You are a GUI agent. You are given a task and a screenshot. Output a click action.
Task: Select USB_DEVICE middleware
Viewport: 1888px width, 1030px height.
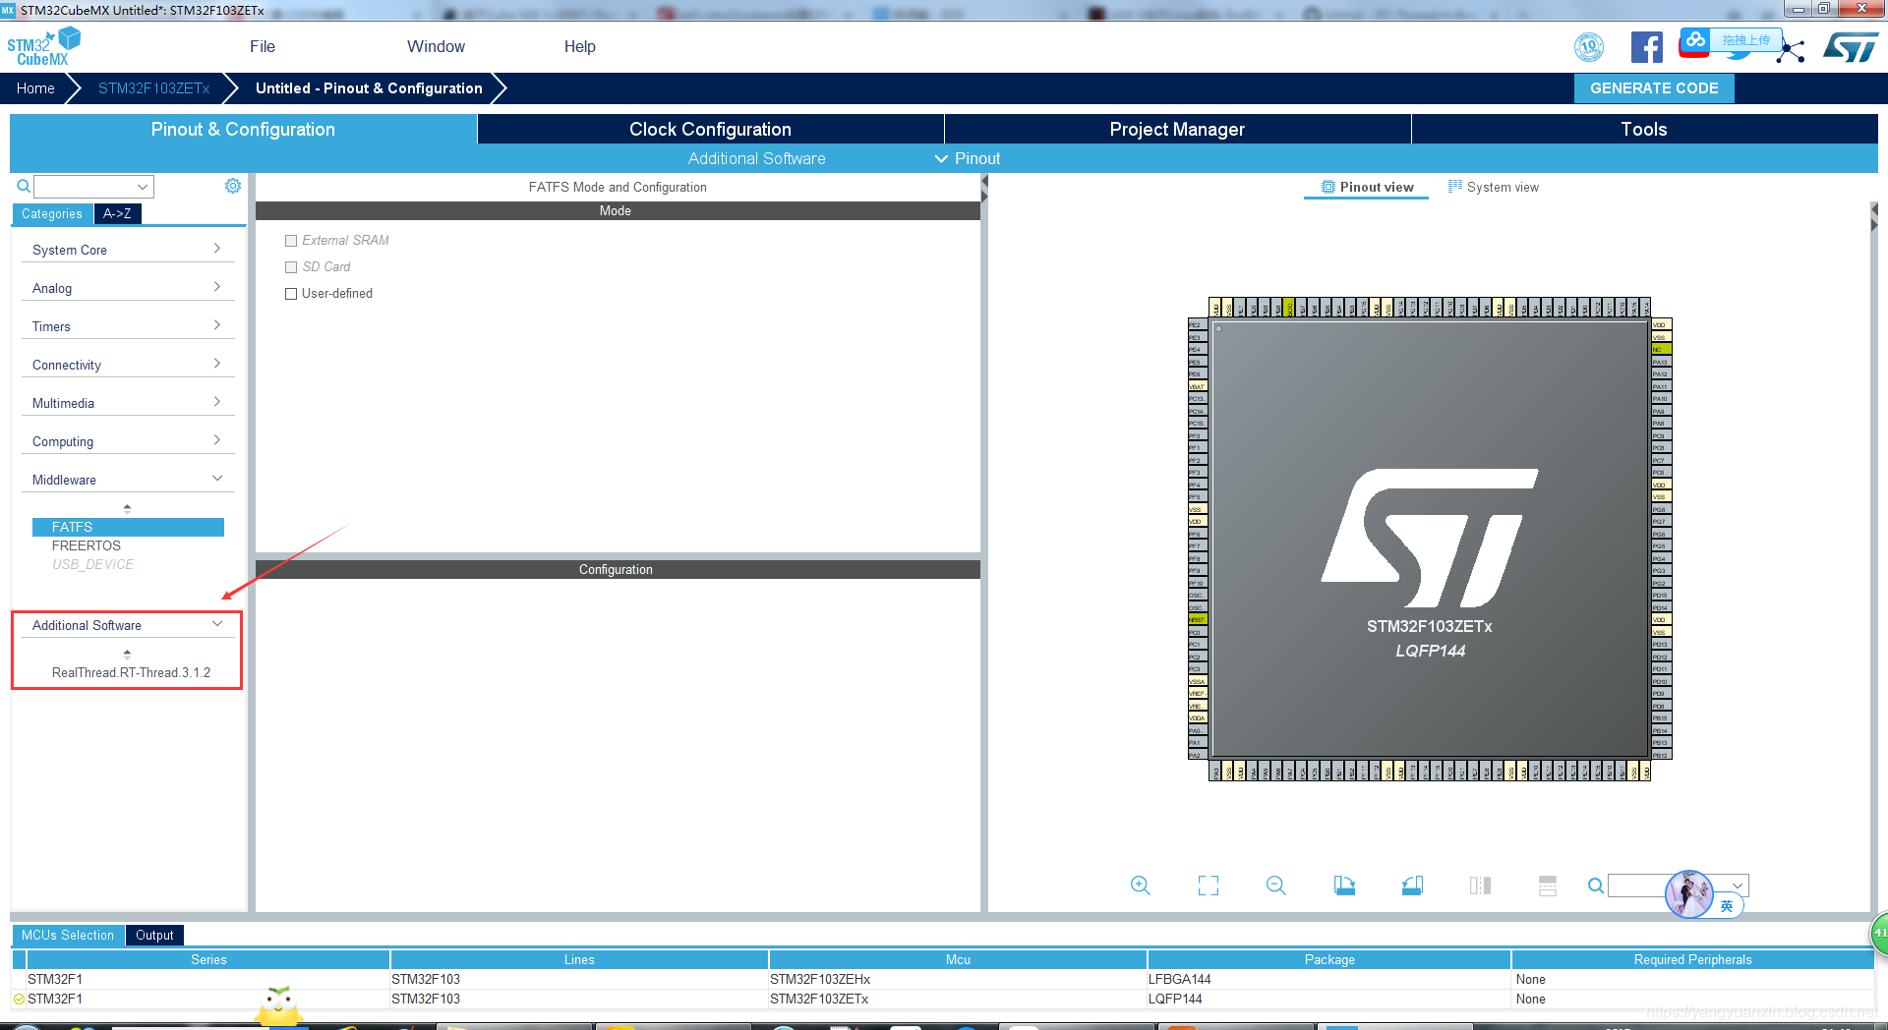pos(92,564)
